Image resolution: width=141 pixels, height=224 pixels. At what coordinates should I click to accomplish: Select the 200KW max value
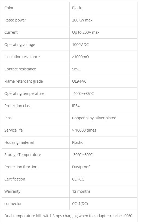click(x=82, y=20)
